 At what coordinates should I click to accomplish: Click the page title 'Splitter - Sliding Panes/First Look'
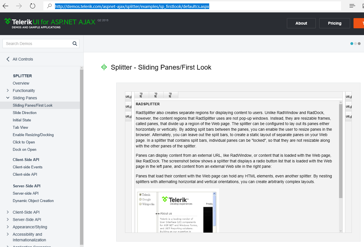tap(161, 67)
